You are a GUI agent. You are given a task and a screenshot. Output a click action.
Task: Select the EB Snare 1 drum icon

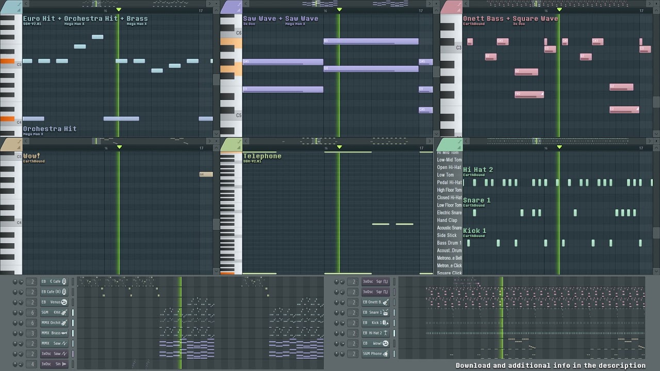(385, 312)
